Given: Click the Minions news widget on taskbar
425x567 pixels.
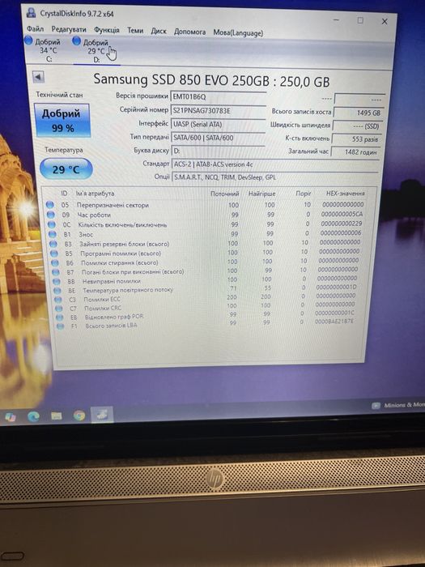Looking at the screenshot, I should point(398,405).
